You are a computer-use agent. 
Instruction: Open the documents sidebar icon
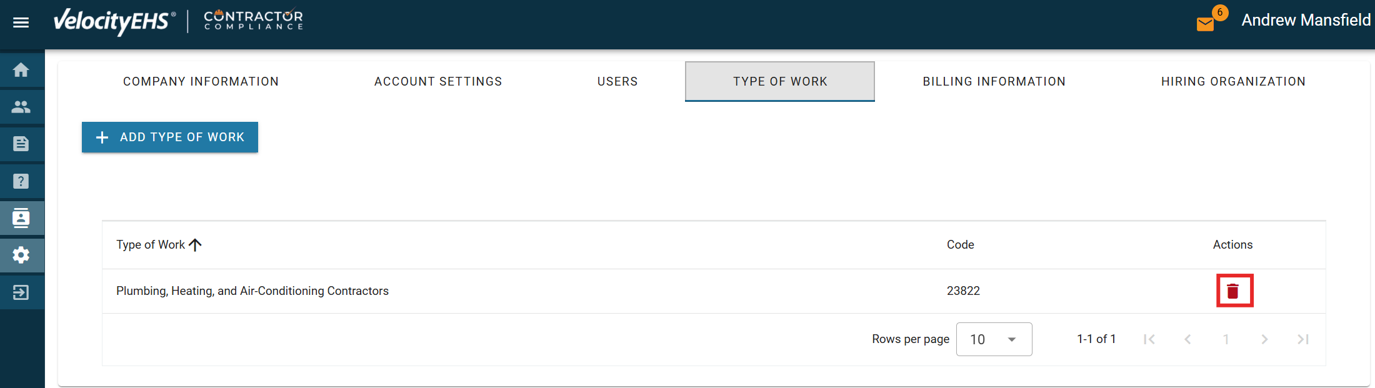click(x=21, y=144)
